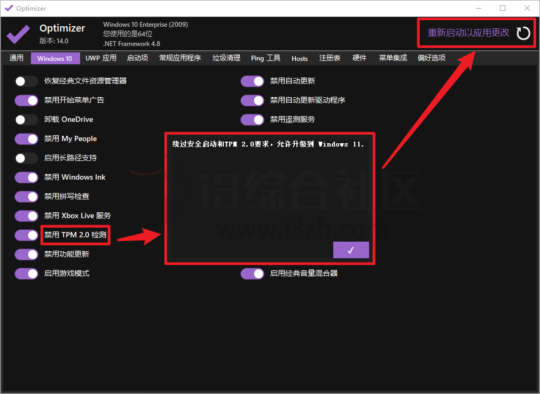Viewport: 540px width, 394px height.
Task: Open the Hosts tab
Action: (300, 58)
